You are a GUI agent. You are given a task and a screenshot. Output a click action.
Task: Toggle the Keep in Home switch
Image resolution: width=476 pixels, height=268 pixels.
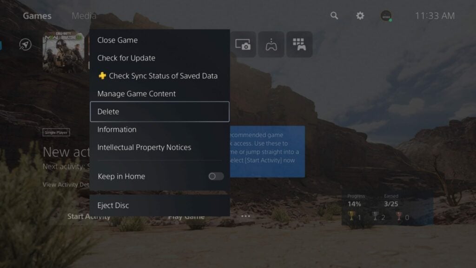215,176
